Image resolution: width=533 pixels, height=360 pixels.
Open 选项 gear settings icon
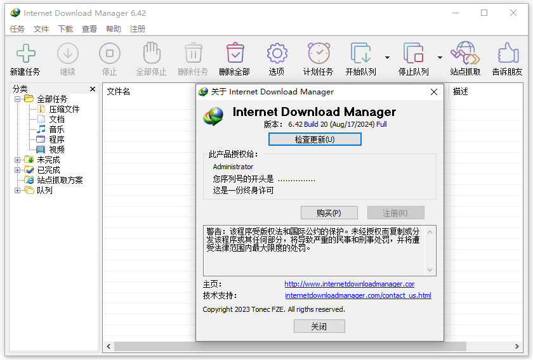[x=277, y=53]
